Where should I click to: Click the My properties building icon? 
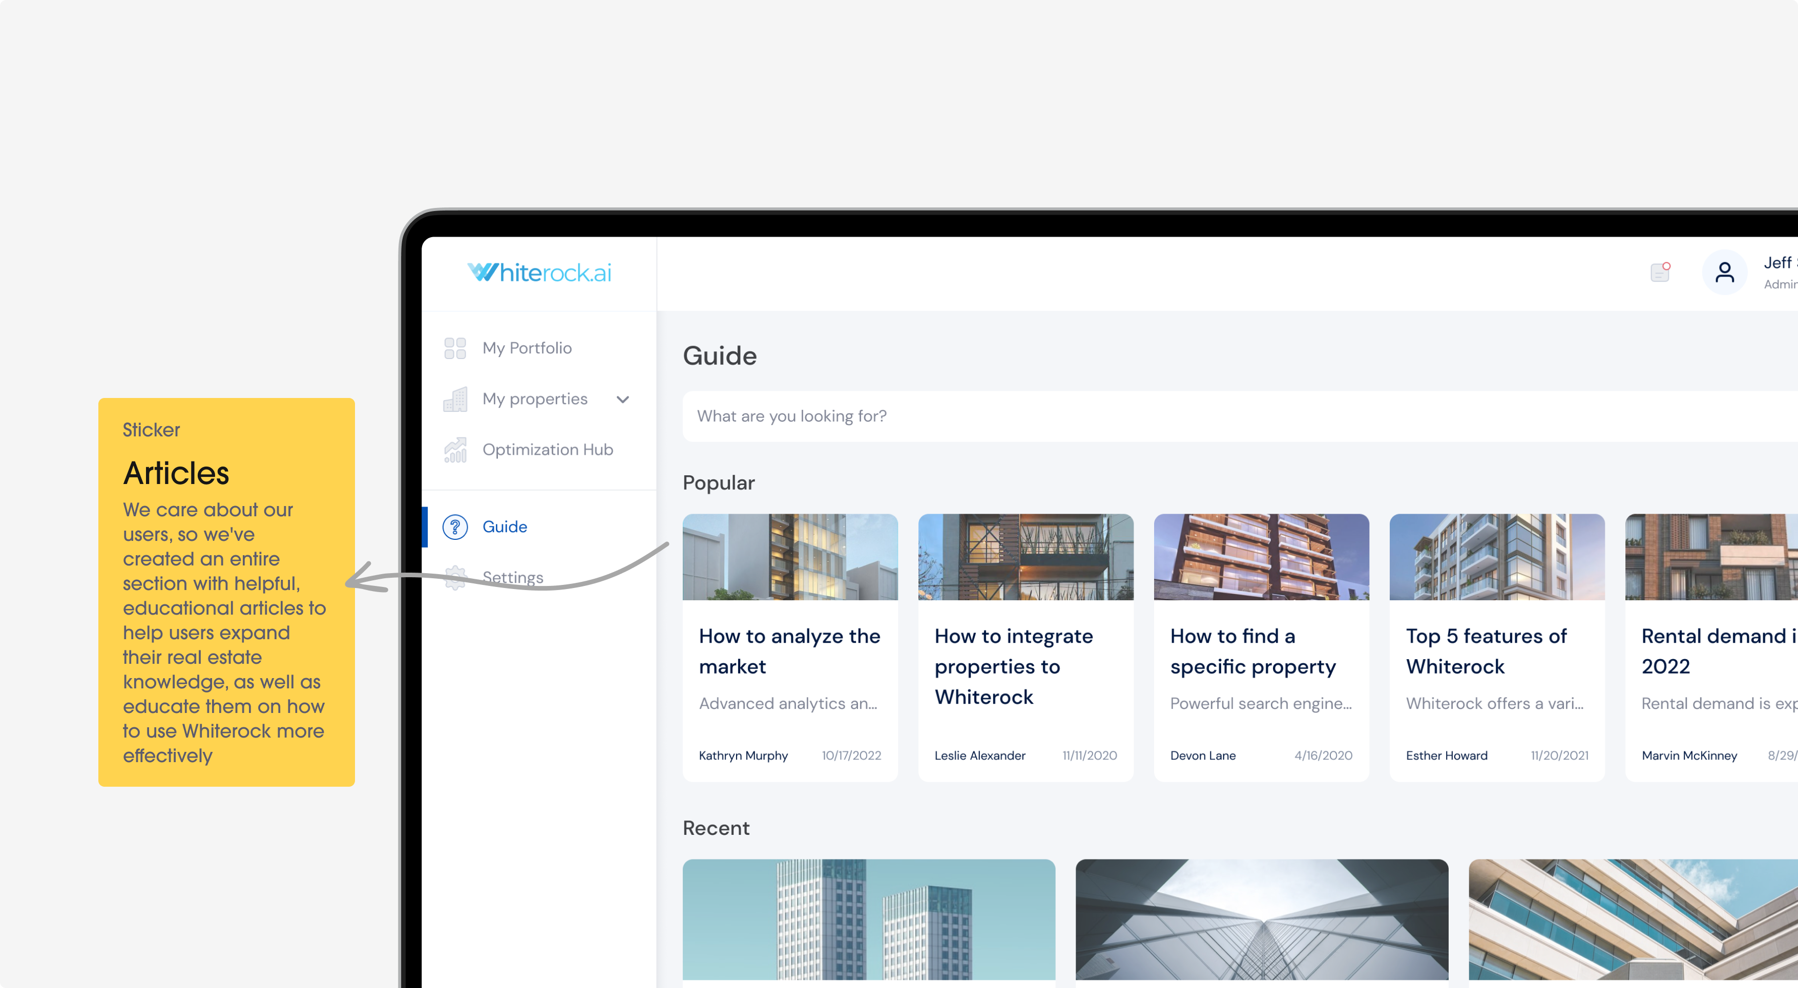click(455, 399)
